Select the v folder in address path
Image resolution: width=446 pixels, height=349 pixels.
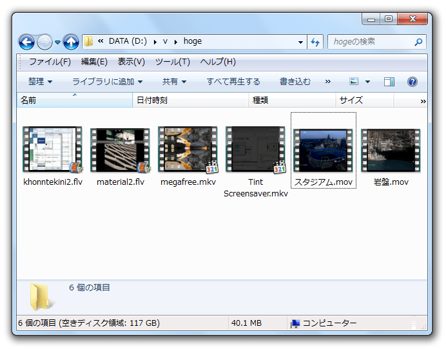click(x=165, y=41)
